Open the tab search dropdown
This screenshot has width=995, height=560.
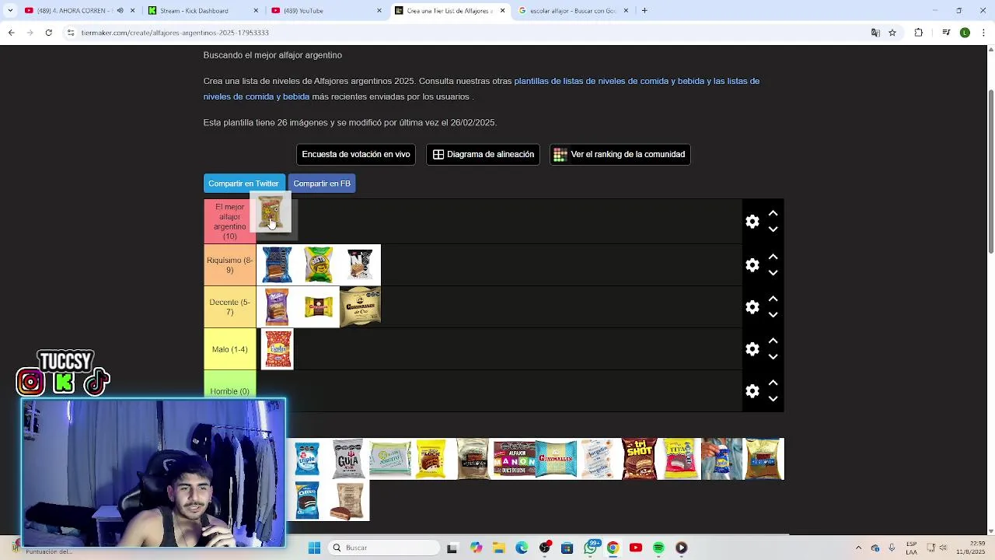click(x=10, y=11)
